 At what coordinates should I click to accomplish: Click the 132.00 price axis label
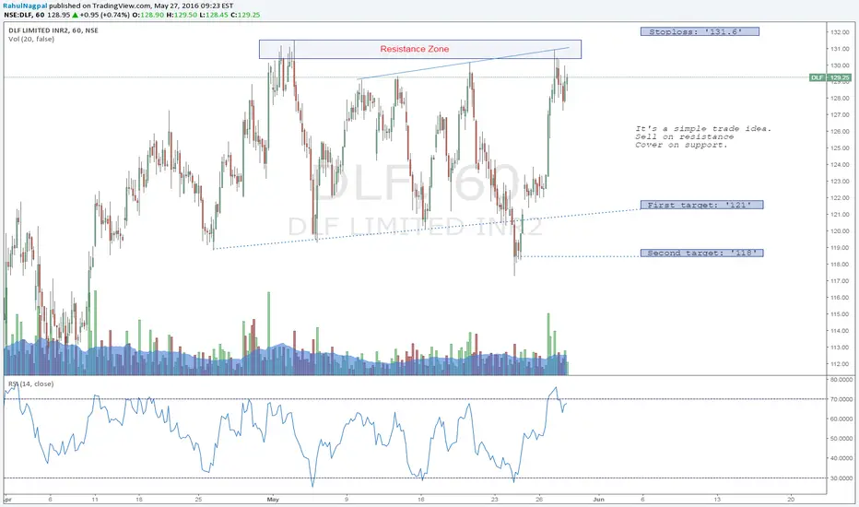pos(840,32)
